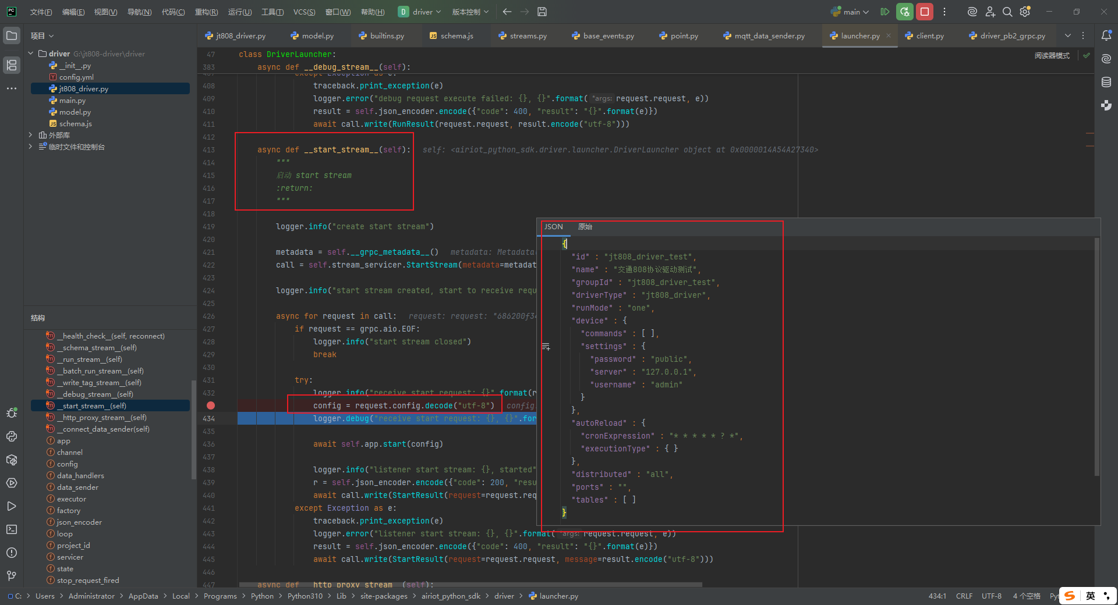Click the UTF-8 encoding status

pos(991,596)
